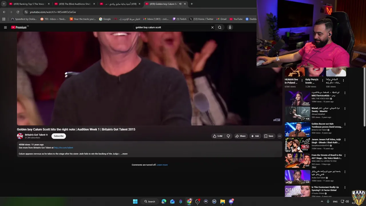Open more actions ellipsis beside Save

click(280, 136)
